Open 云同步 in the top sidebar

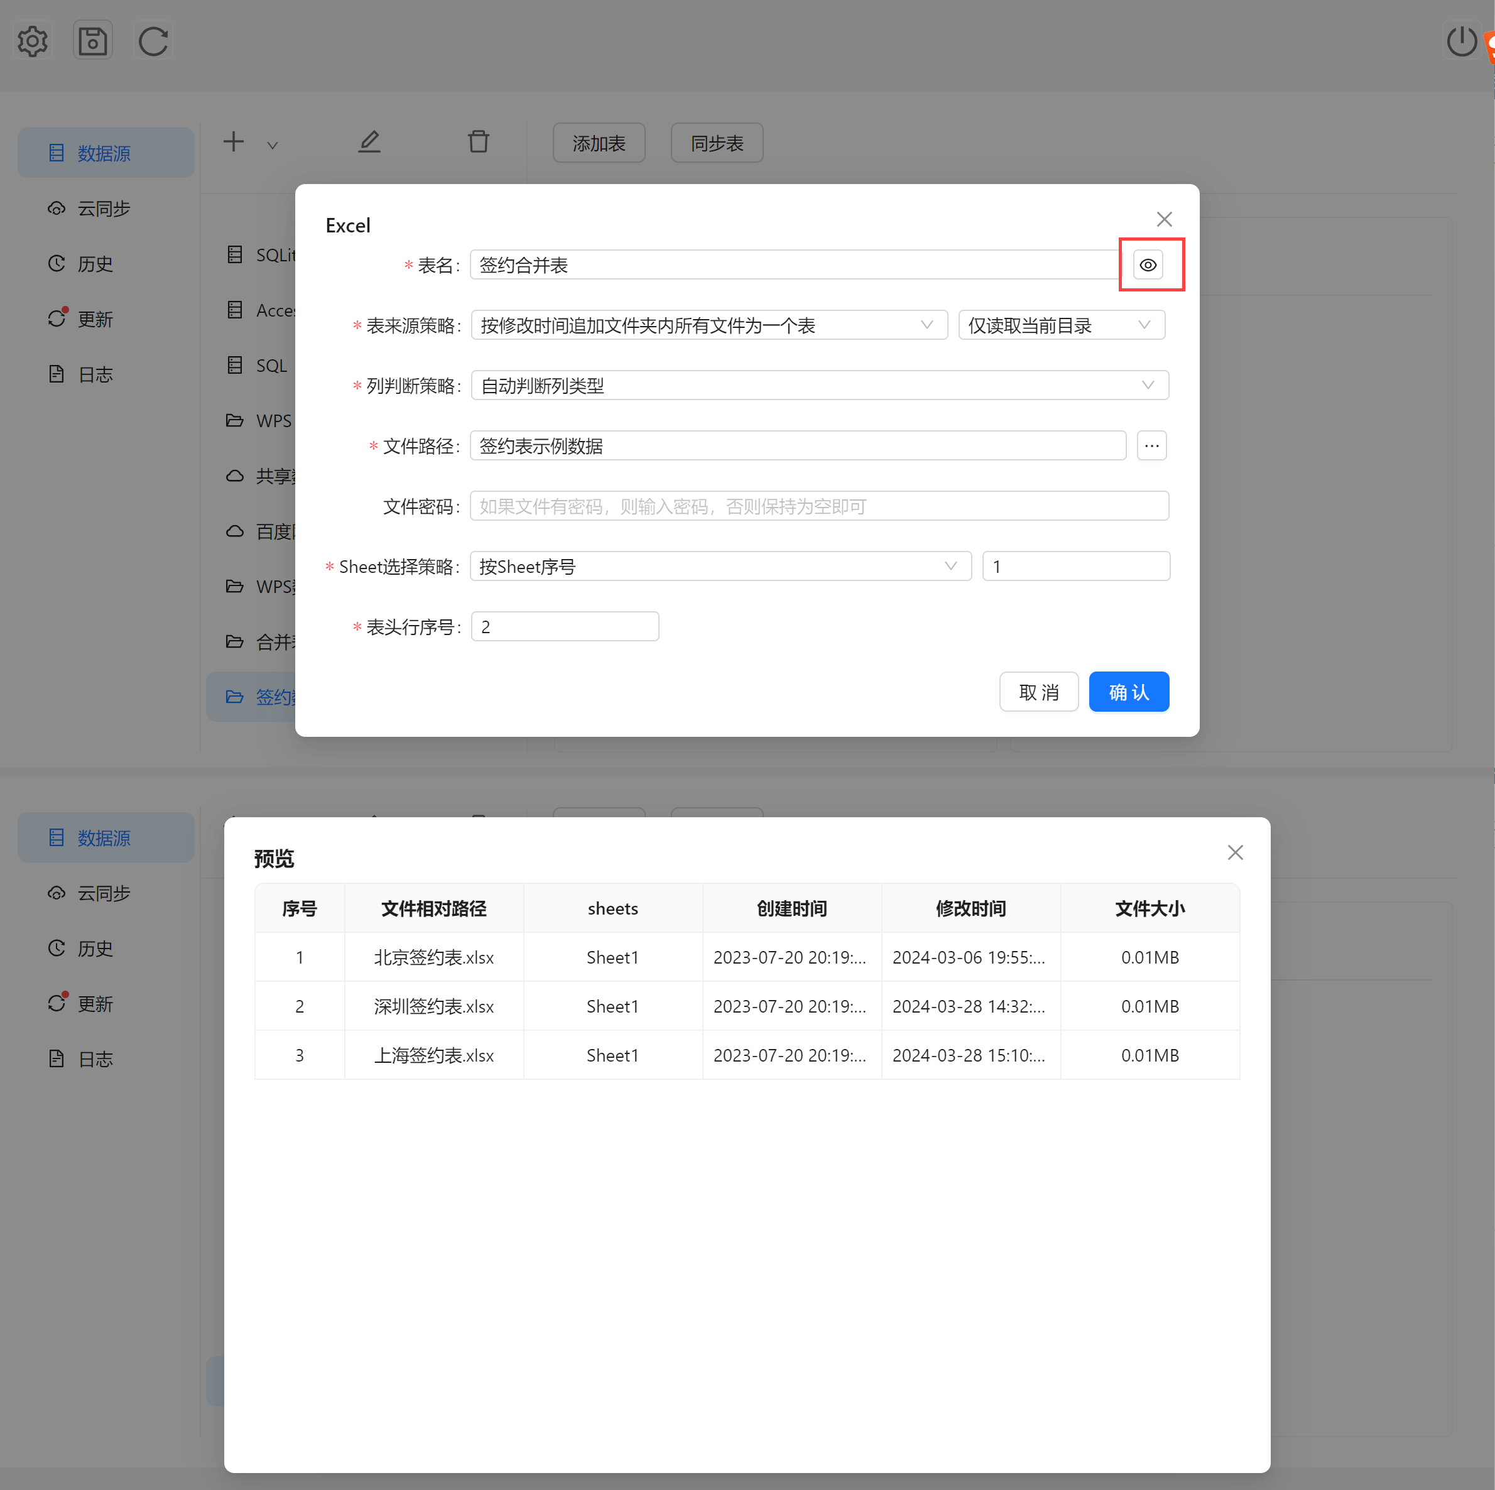[104, 209]
